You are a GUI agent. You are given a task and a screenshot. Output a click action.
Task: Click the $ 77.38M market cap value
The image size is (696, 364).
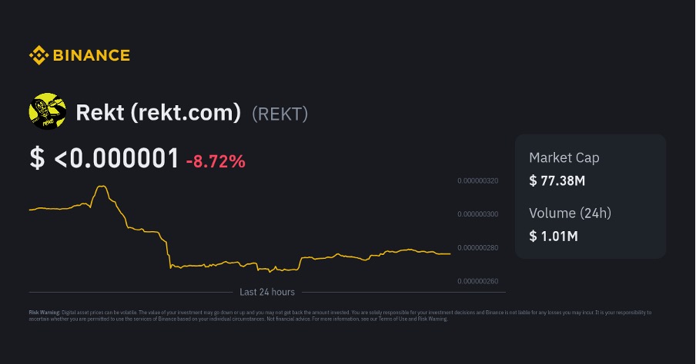pos(557,181)
